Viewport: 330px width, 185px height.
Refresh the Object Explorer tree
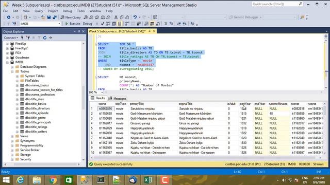45,38
